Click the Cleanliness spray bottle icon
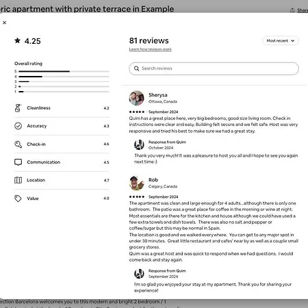 coord(18,108)
